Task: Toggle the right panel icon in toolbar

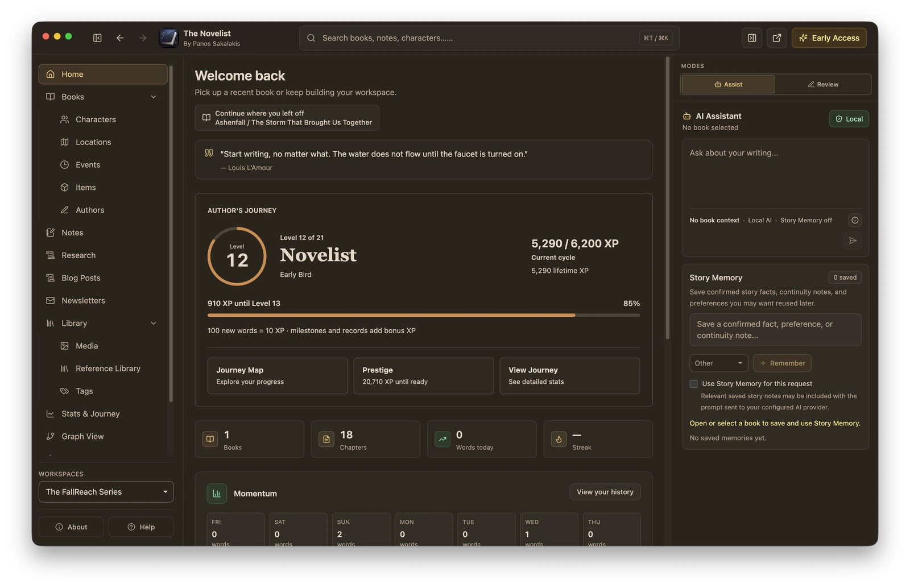Action: click(x=752, y=38)
